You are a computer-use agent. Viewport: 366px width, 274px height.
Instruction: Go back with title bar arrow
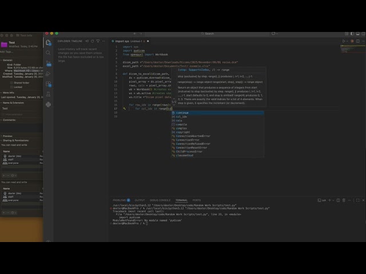[135, 34]
